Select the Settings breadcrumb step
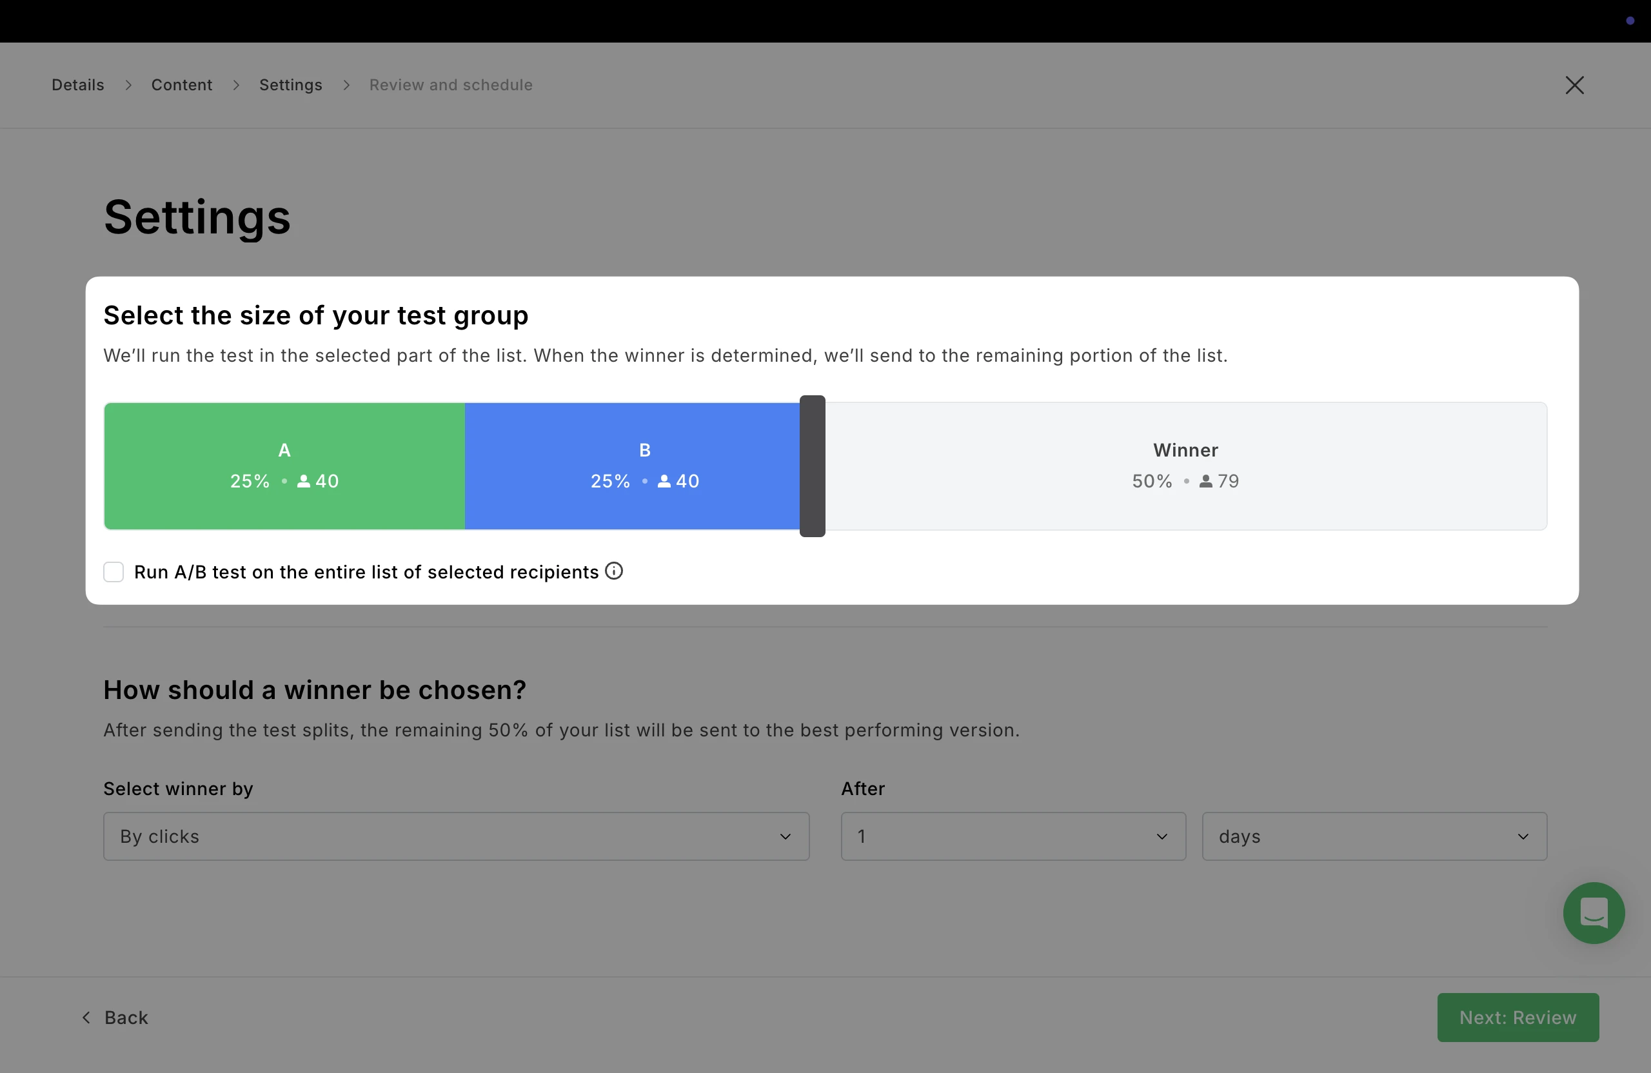This screenshot has height=1073, width=1651. point(291,85)
